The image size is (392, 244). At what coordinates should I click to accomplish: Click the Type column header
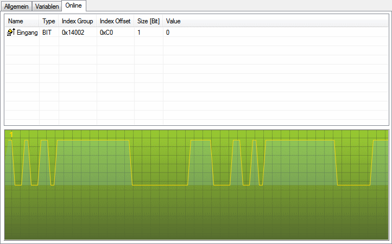click(48, 21)
